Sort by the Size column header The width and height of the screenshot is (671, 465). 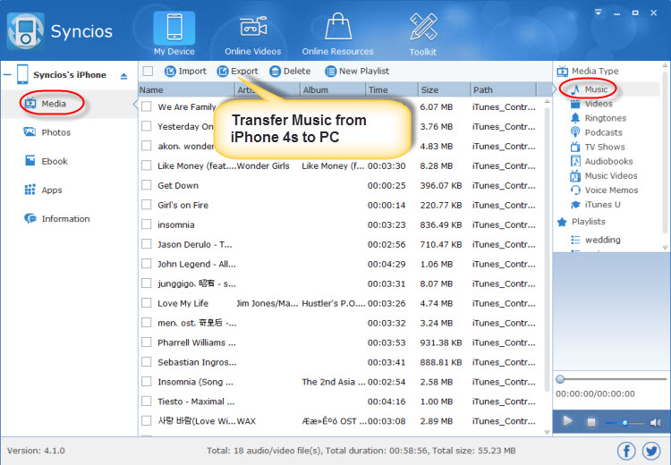click(444, 89)
